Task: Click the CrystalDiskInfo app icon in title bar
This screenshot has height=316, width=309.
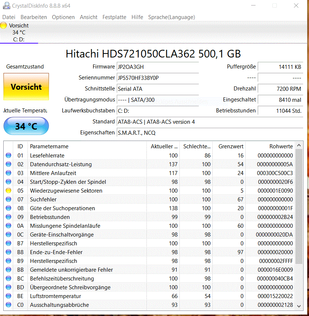Action: [7, 5]
